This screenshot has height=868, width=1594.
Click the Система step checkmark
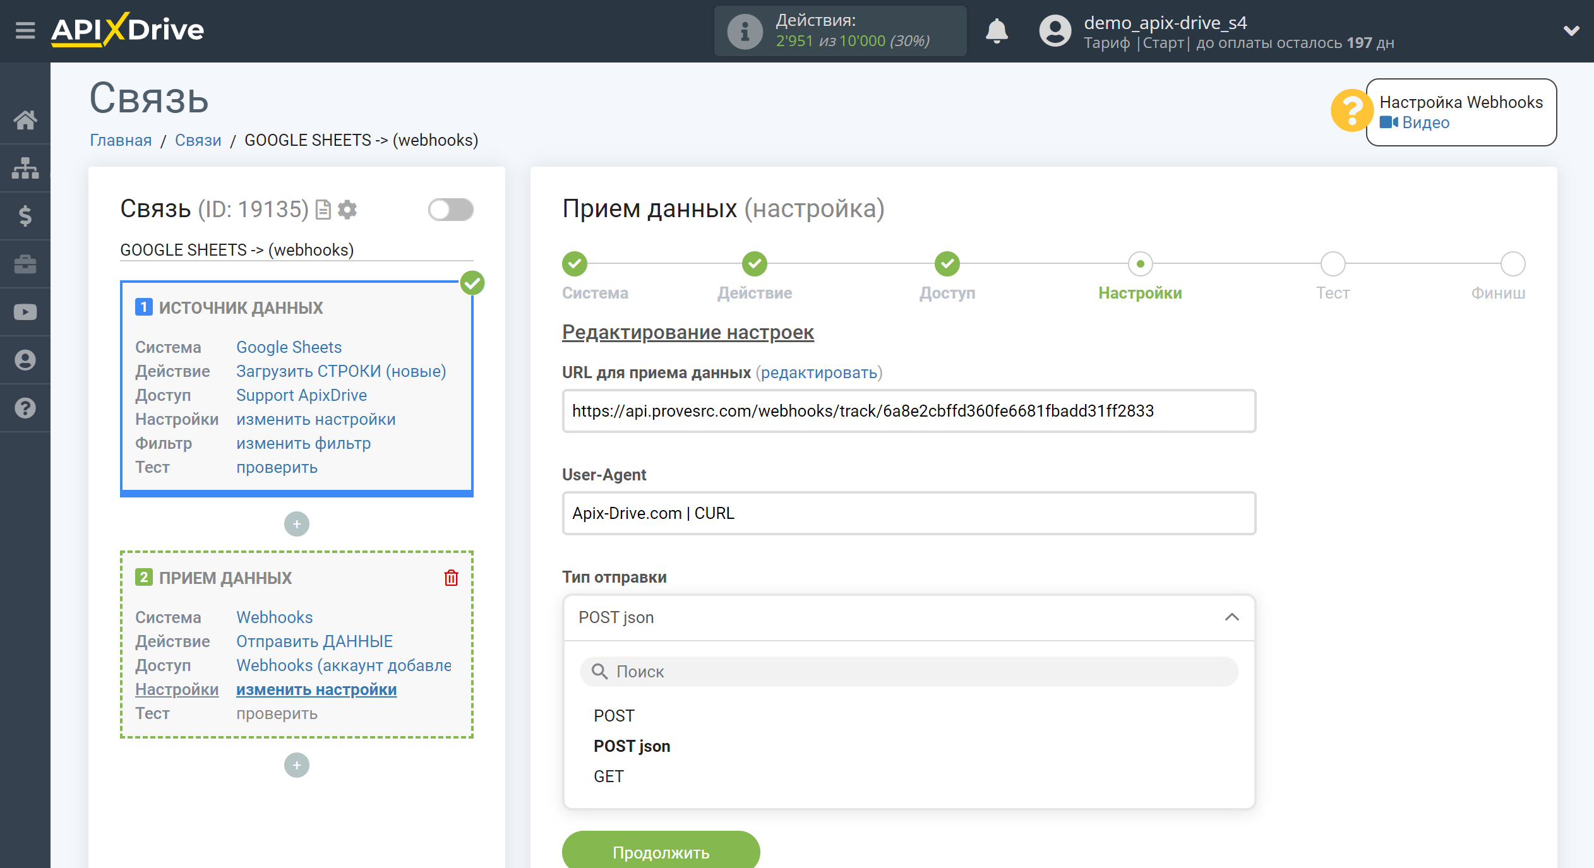[x=575, y=264]
